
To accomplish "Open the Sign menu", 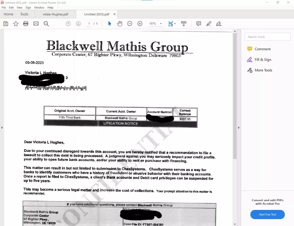I will pos(28,8).
